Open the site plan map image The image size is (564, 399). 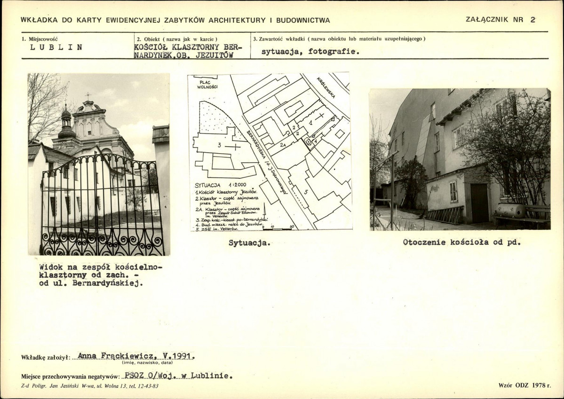pyautogui.click(x=269, y=151)
